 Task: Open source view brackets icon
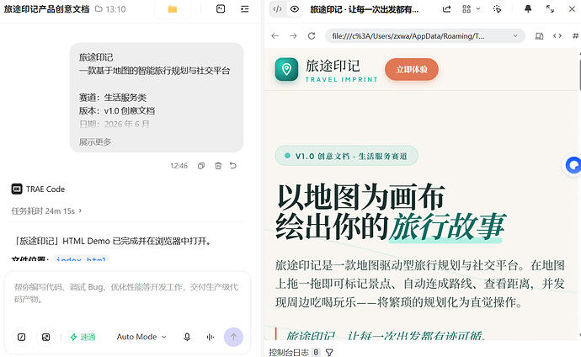pos(557,36)
